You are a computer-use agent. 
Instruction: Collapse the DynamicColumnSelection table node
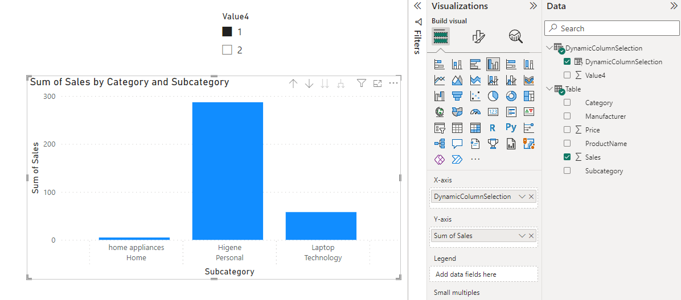(550, 48)
